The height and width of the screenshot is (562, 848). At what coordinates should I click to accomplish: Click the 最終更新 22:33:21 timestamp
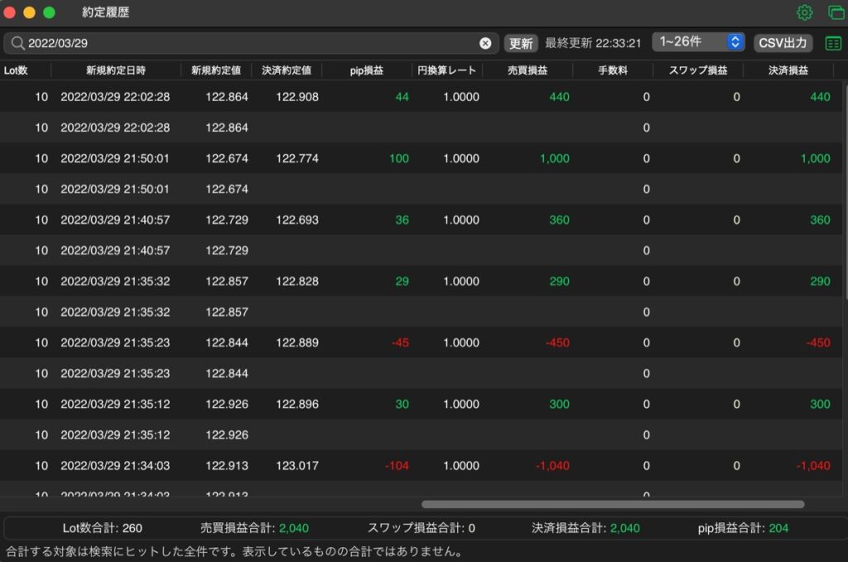593,43
